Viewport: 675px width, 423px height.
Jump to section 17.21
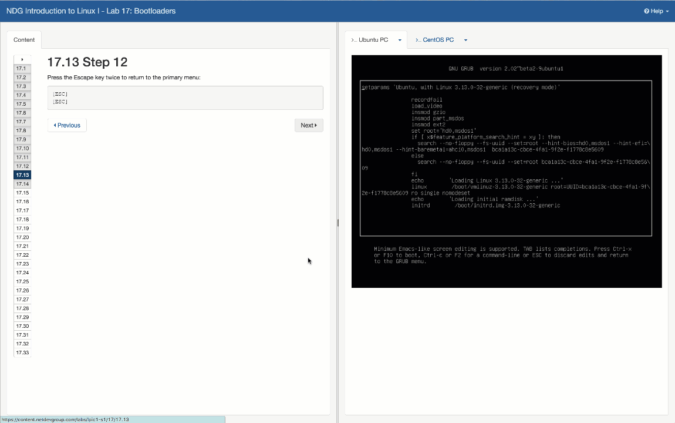(22, 246)
